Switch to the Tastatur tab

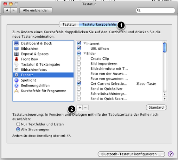(69, 24)
